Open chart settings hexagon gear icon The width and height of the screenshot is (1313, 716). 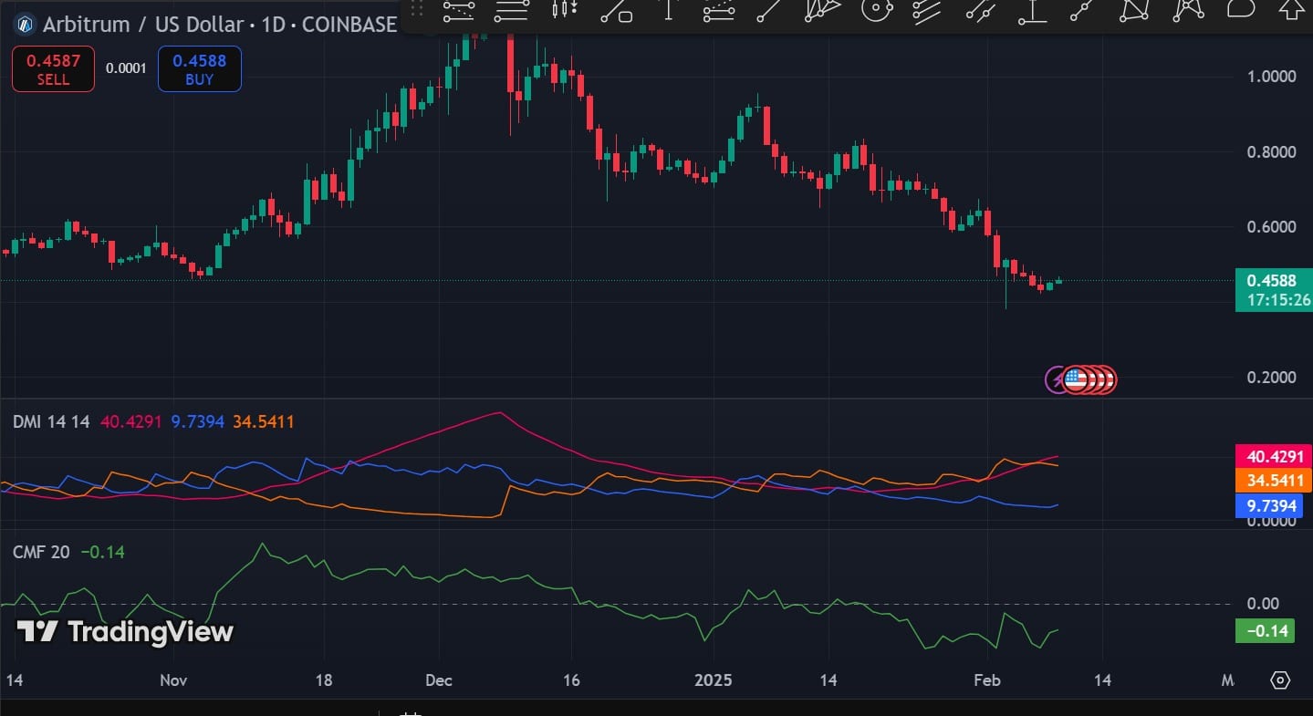coord(1280,680)
